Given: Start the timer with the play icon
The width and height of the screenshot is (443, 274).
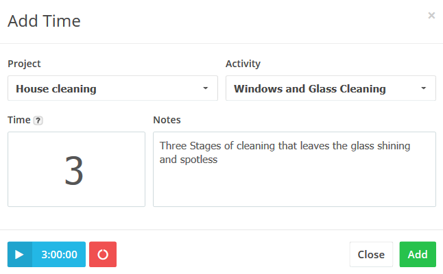Looking at the screenshot, I should (x=20, y=254).
